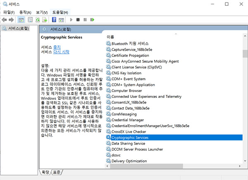
Task: Maximize the 서비스 window
Action: pyautogui.click(x=227, y=4)
